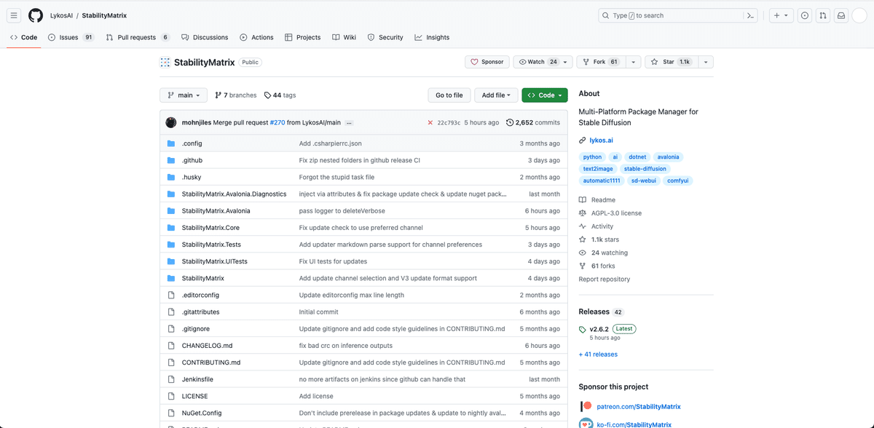The image size is (874, 428).
Task: Select the comfyui topic tag
Action: 677,181
